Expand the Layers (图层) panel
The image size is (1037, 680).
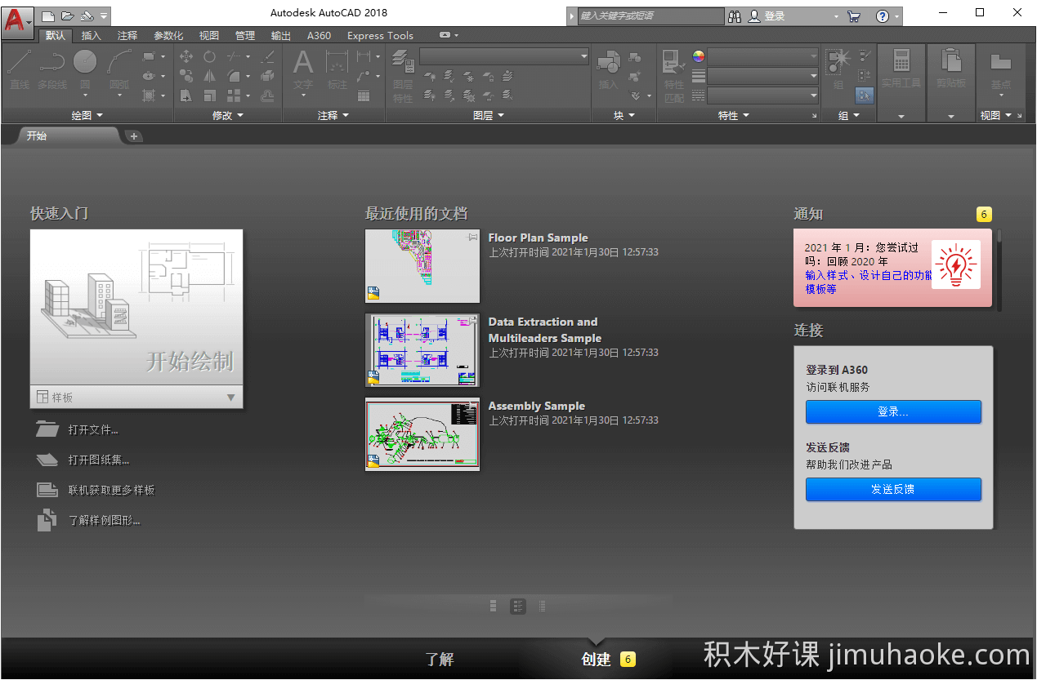pyautogui.click(x=489, y=116)
